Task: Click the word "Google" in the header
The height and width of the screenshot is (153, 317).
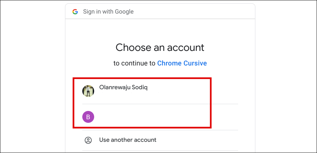Action: tap(124, 12)
